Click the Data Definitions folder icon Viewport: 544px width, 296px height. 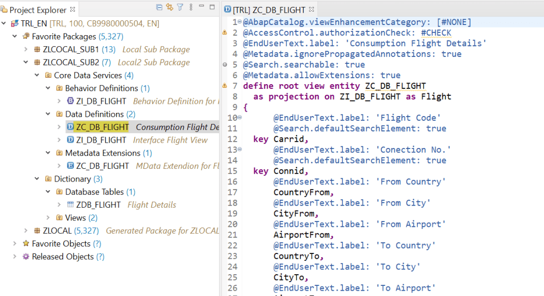[60, 114]
